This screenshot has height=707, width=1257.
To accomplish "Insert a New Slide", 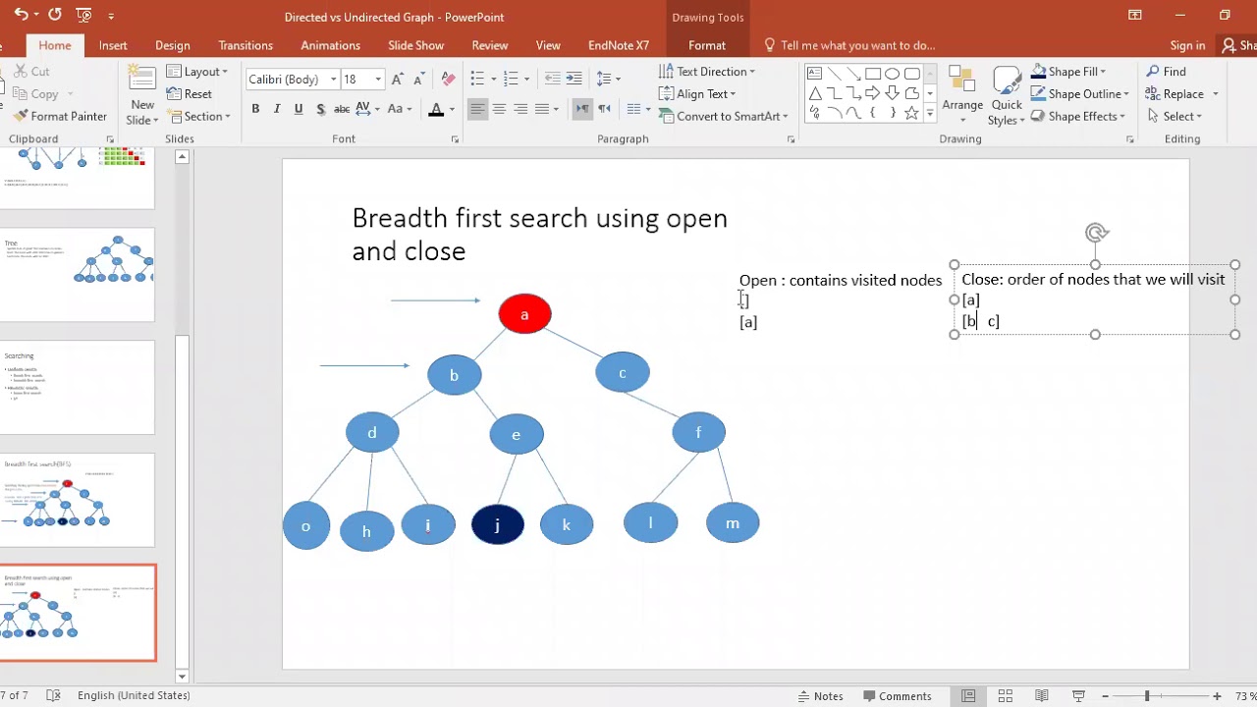I will (142, 96).
